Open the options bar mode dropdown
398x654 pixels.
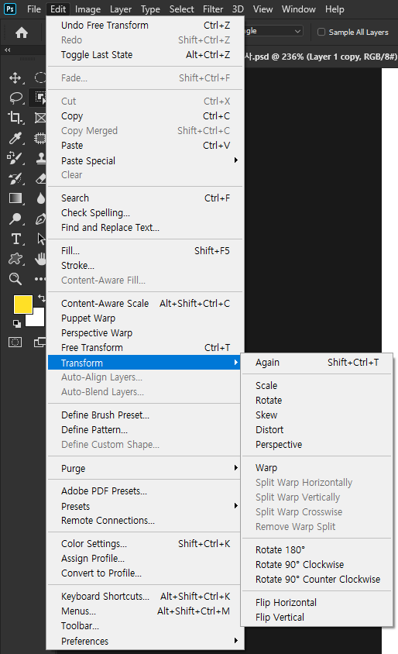click(x=273, y=31)
